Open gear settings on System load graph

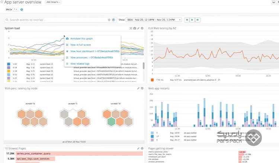pyautogui.click(x=142, y=28)
